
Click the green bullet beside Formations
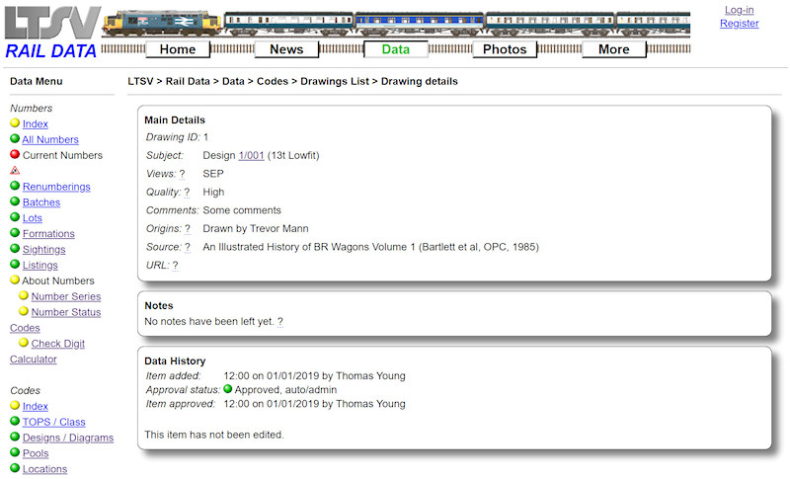coord(15,233)
